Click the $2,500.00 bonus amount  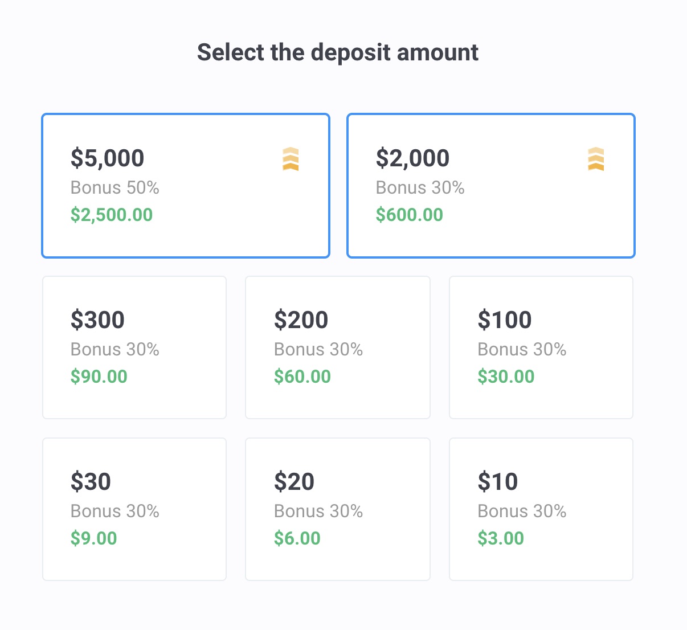[x=112, y=215]
